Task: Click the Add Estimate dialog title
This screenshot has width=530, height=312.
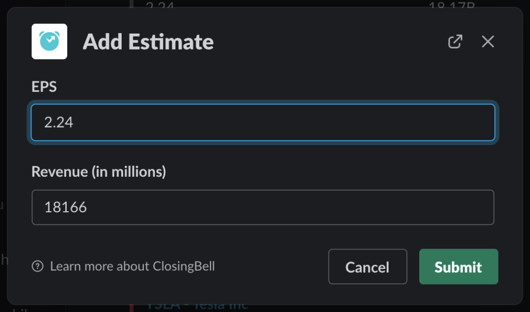Action: [x=148, y=42]
